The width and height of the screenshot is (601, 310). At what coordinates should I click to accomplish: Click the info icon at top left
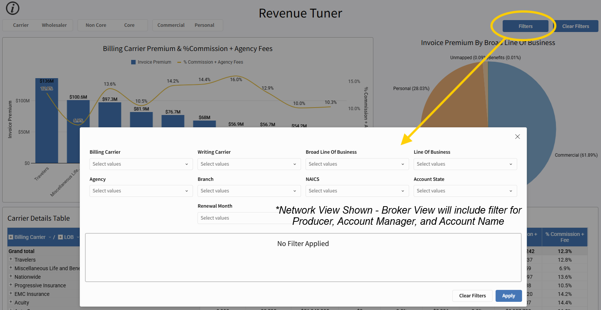[13, 8]
